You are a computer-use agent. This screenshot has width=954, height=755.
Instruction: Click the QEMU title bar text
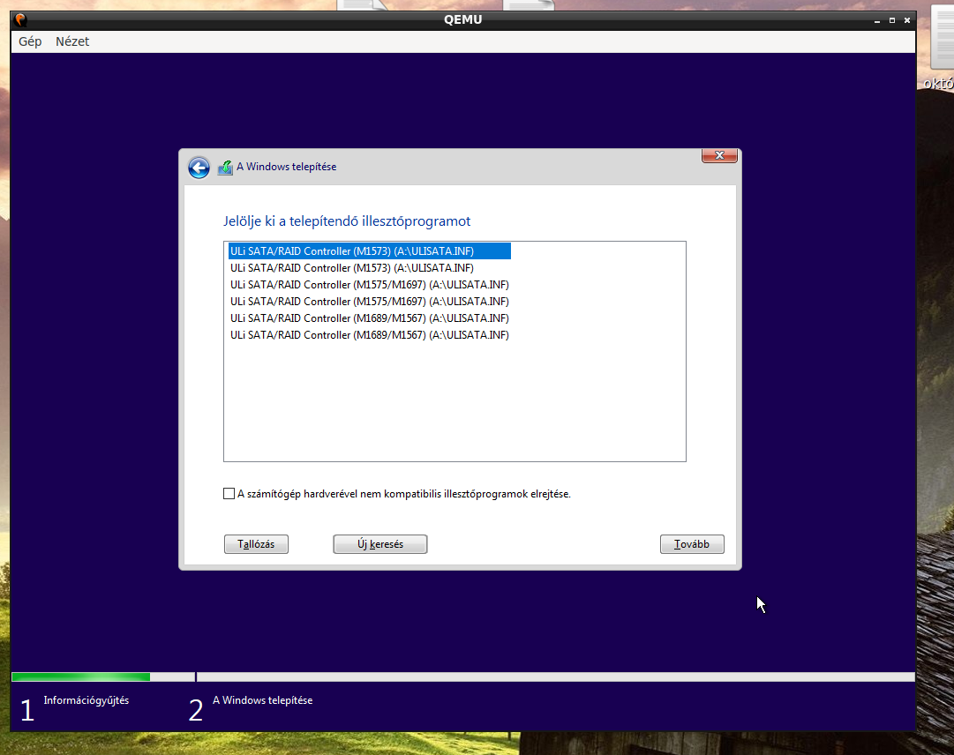coord(463,19)
